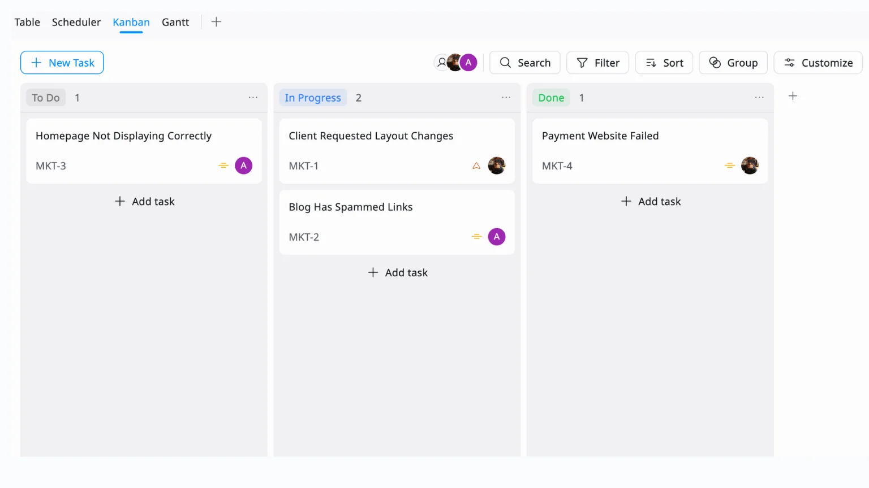Click the purple A assignee avatar on MKT-2

click(496, 237)
